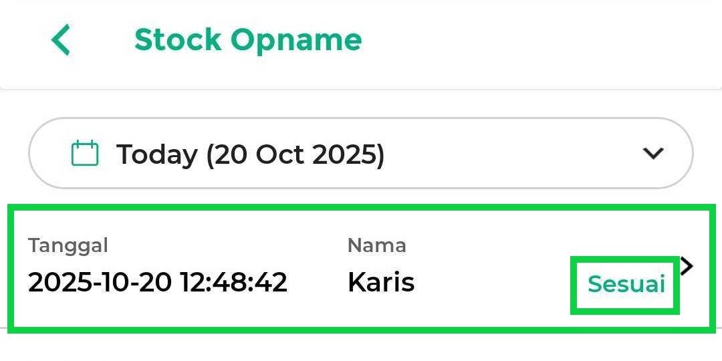
Task: Select the Karis name entry
Action: click(x=381, y=282)
